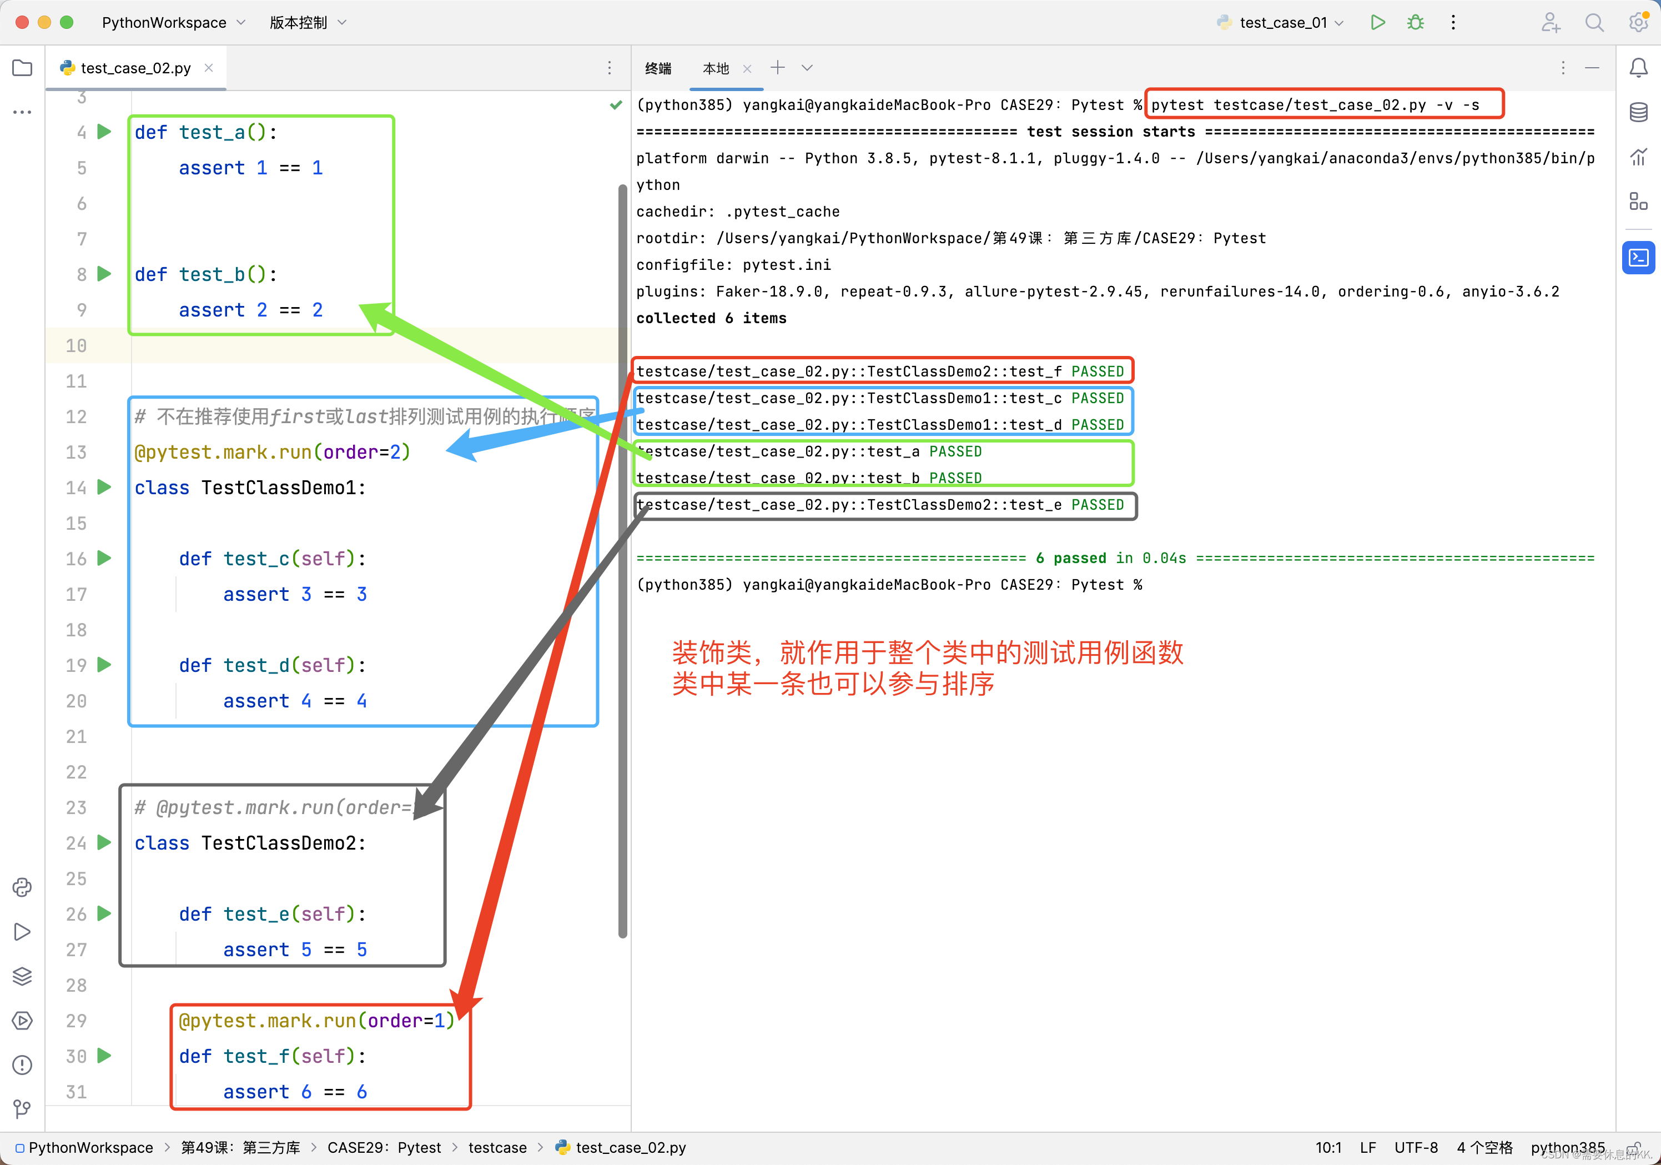Screen dimensions: 1661x1165
Task: Expand the 版本控制 dropdown
Action: click(308, 22)
